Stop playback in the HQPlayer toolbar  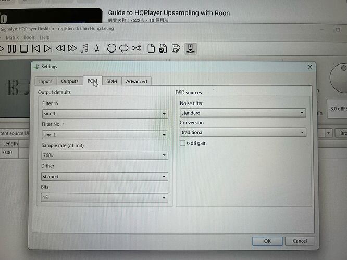pyautogui.click(x=24, y=48)
